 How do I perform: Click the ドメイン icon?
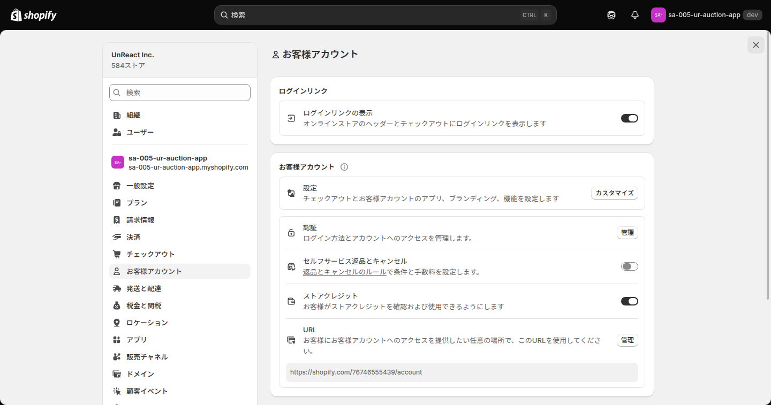click(117, 374)
